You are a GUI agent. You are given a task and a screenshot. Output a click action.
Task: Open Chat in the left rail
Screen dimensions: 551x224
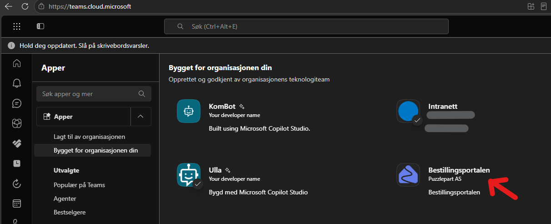pos(17,103)
